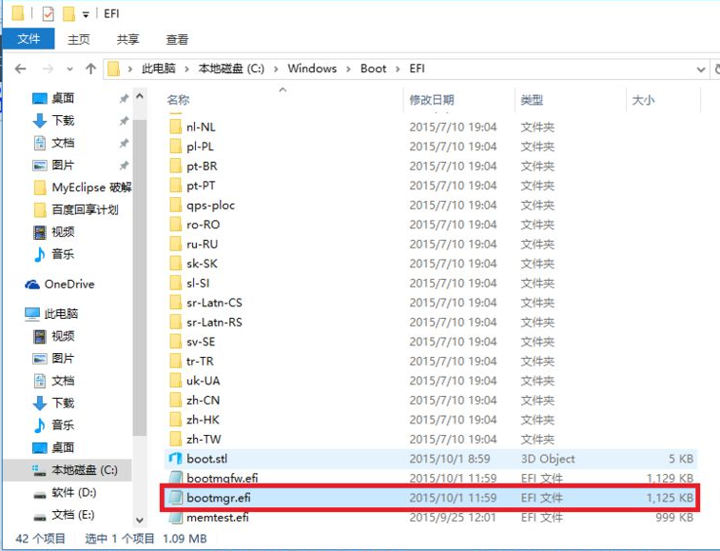This screenshot has width=720, height=551.
Task: Sort files by 修改日期 column header
Action: [x=432, y=100]
